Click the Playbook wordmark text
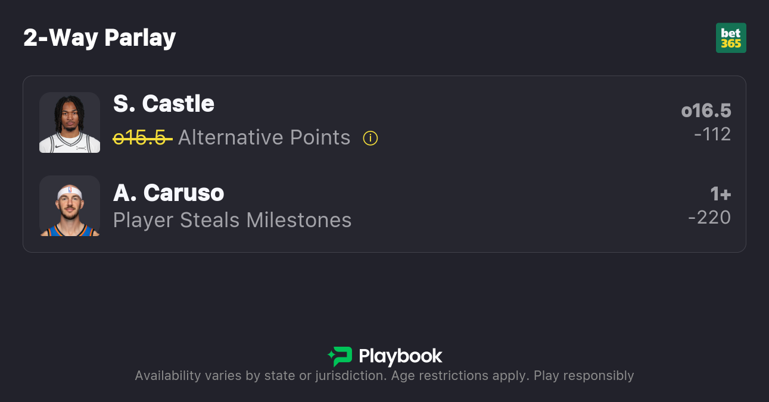Screen dimensions: 769x402 tap(400, 356)
